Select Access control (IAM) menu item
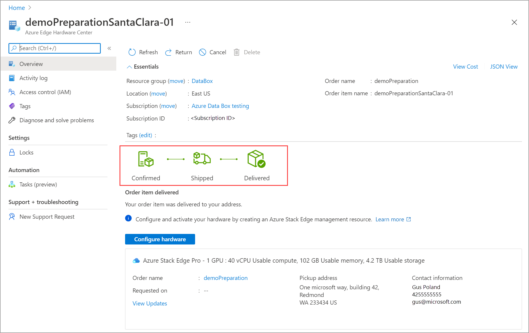This screenshot has width=529, height=333. click(45, 92)
